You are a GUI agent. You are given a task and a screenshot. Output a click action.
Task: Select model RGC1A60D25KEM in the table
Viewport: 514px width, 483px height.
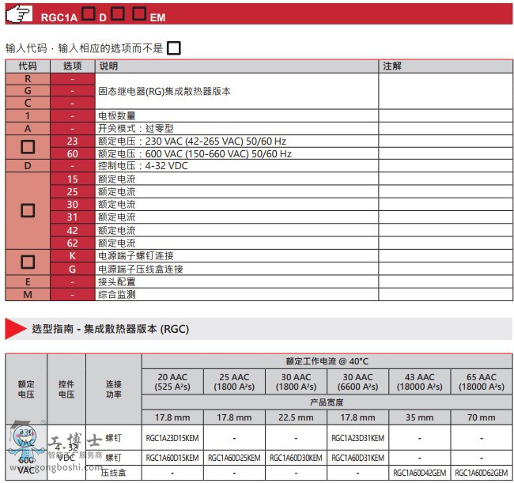[234, 457]
